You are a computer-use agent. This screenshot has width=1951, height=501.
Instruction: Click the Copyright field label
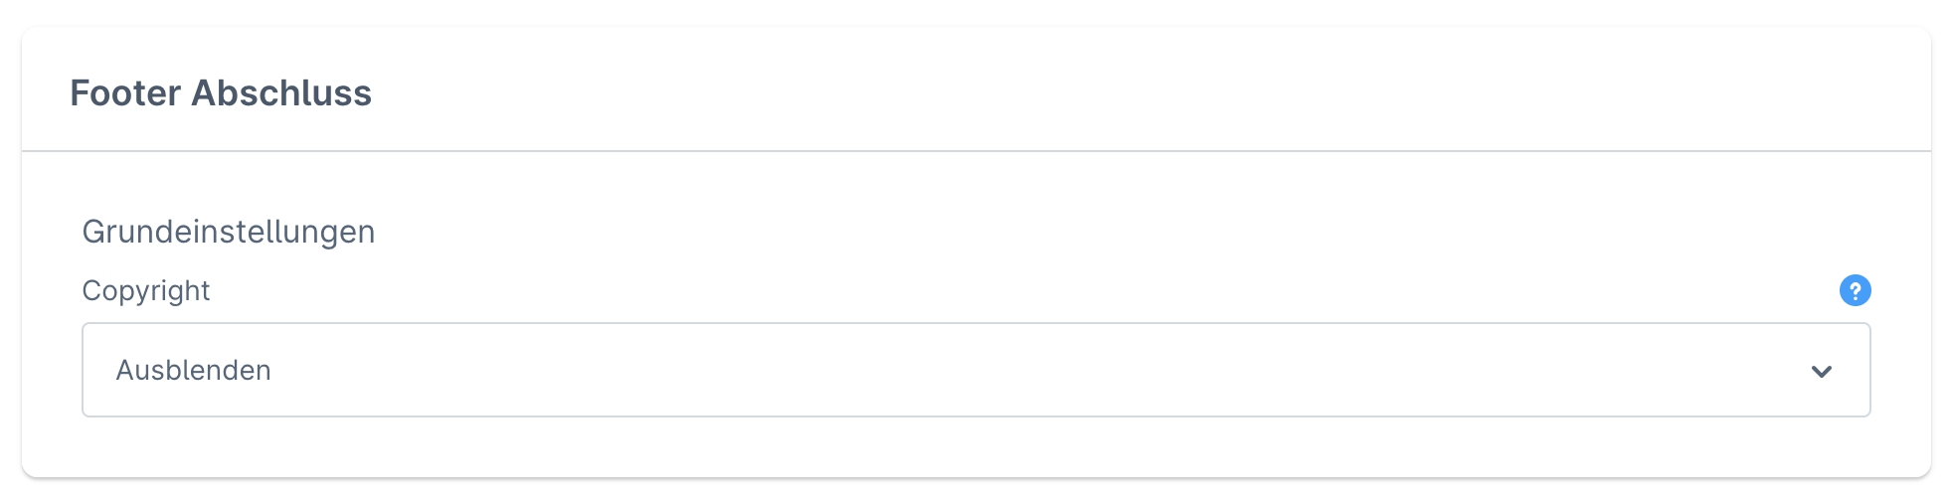[146, 290]
